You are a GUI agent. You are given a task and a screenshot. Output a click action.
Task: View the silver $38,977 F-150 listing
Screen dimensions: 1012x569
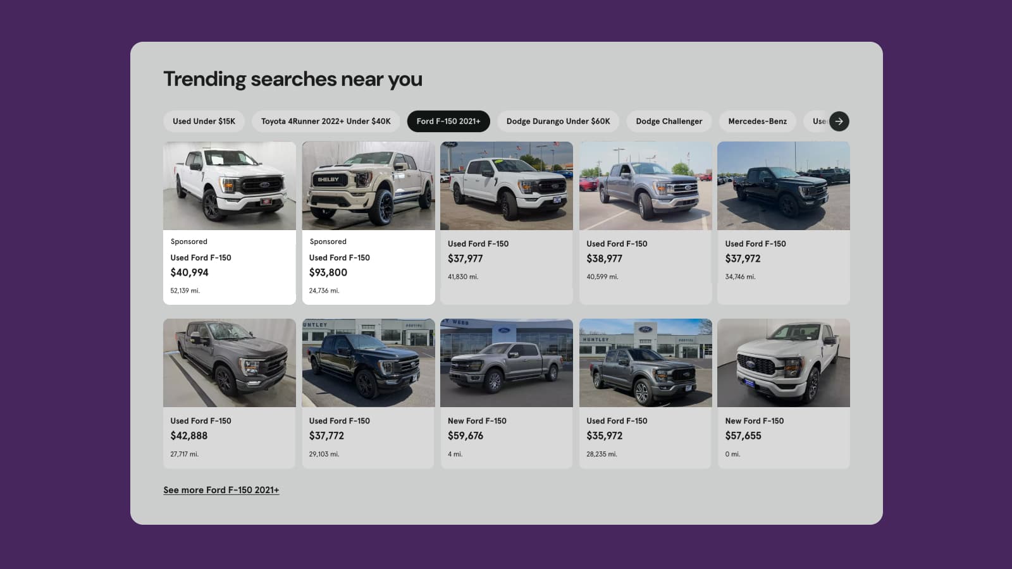(645, 221)
